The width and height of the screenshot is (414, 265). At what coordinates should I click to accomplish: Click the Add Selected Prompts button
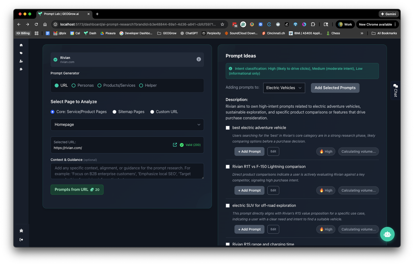click(x=335, y=88)
